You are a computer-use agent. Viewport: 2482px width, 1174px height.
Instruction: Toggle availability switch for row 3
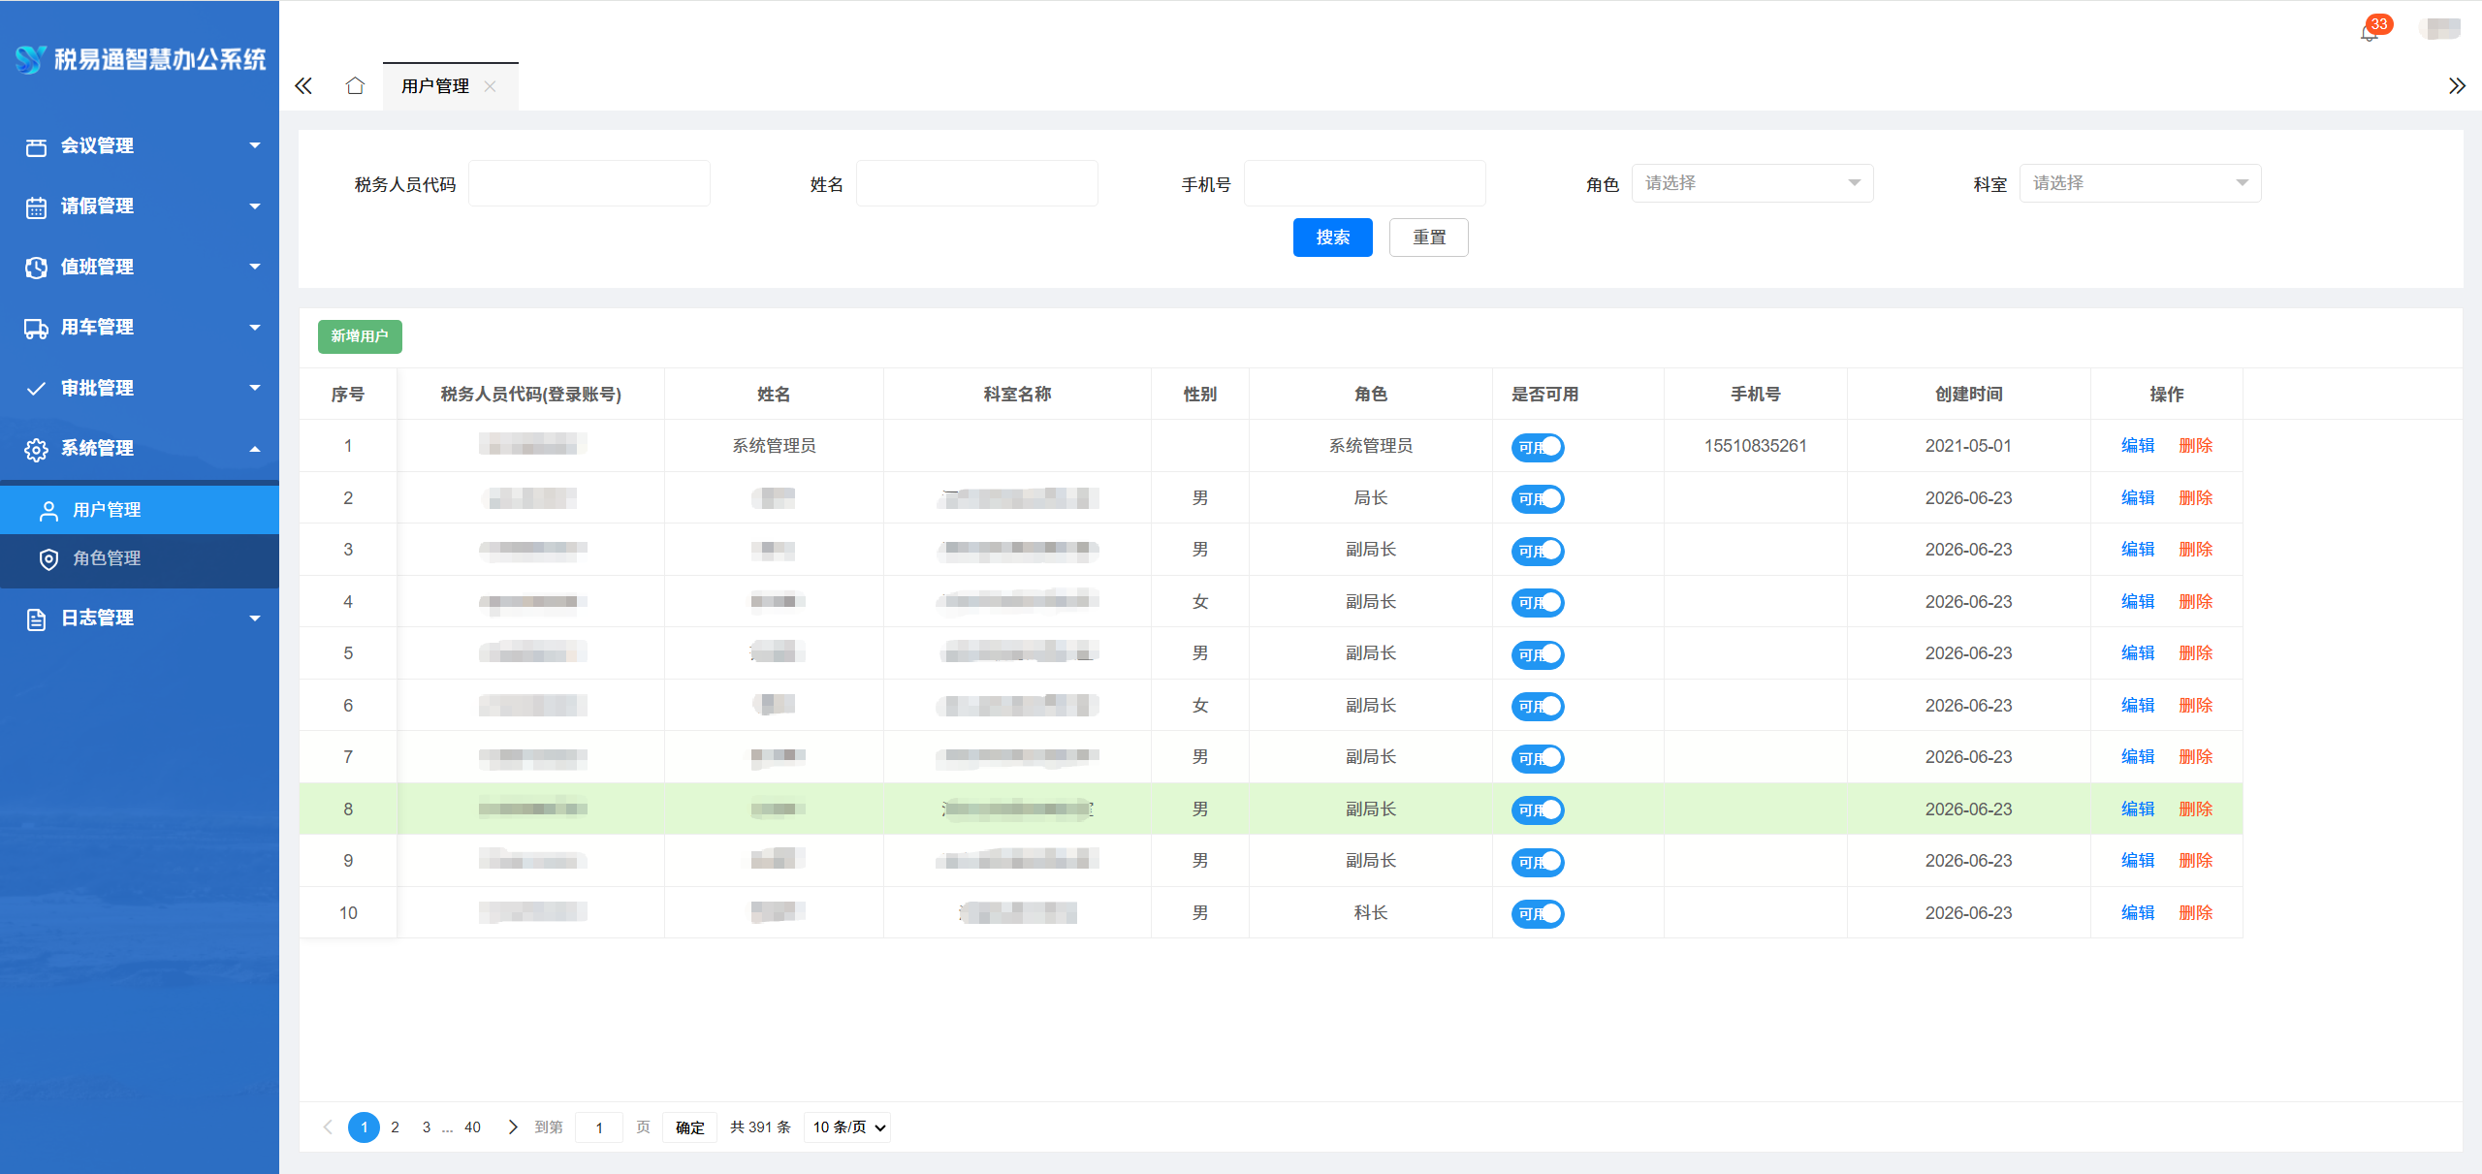1538,551
